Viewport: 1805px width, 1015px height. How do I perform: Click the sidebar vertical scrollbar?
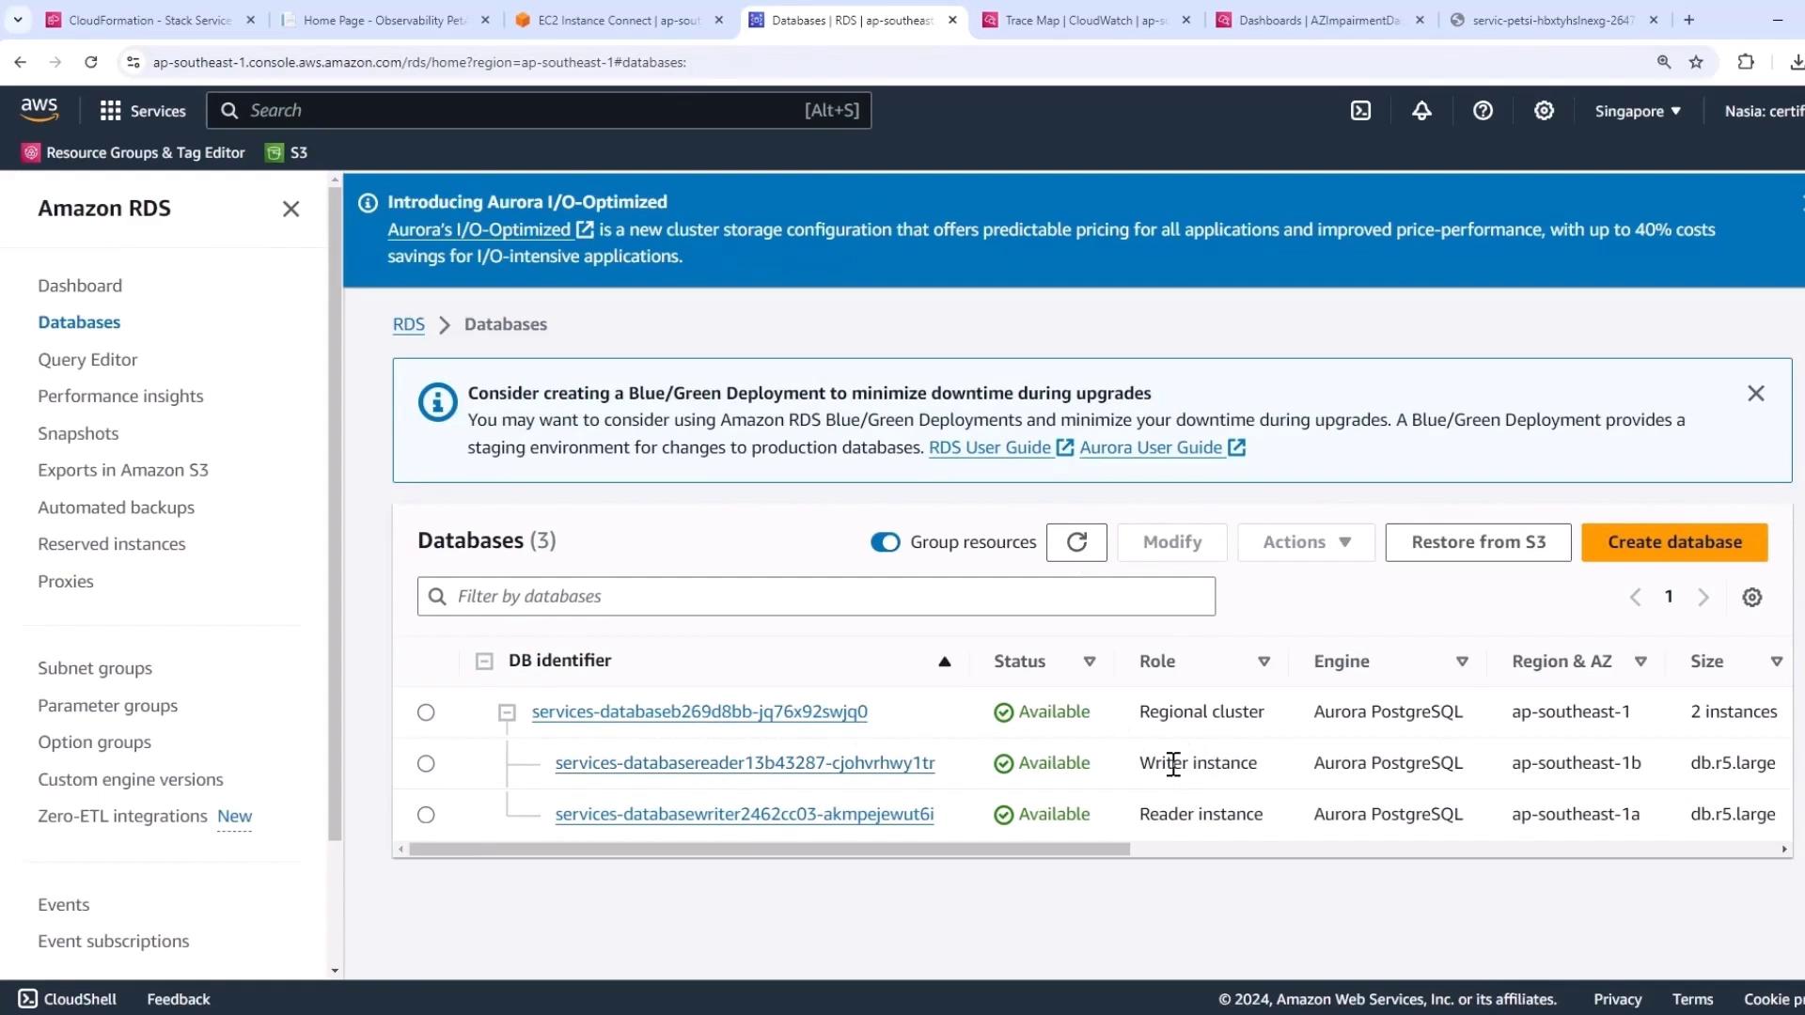pos(335,514)
